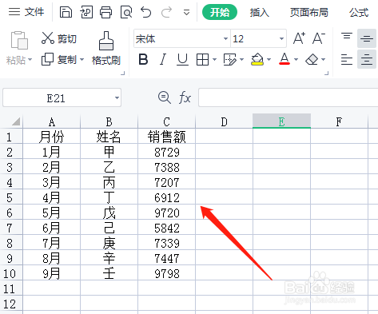Click the clear eraser icon
Screen dimensions: 378x314
tap(312, 59)
